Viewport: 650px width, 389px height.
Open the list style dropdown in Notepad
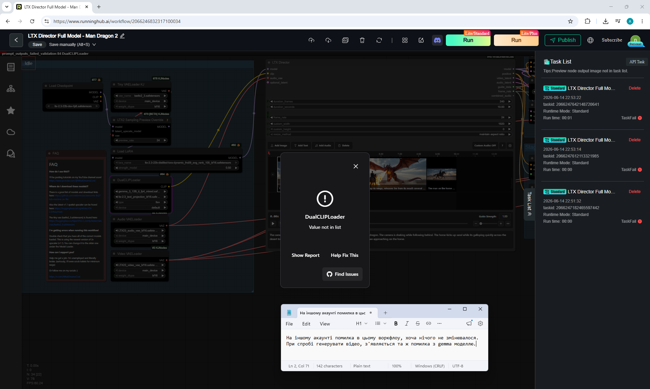pos(381,323)
